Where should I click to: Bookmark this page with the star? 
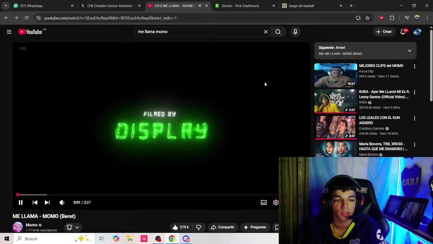click(x=367, y=18)
